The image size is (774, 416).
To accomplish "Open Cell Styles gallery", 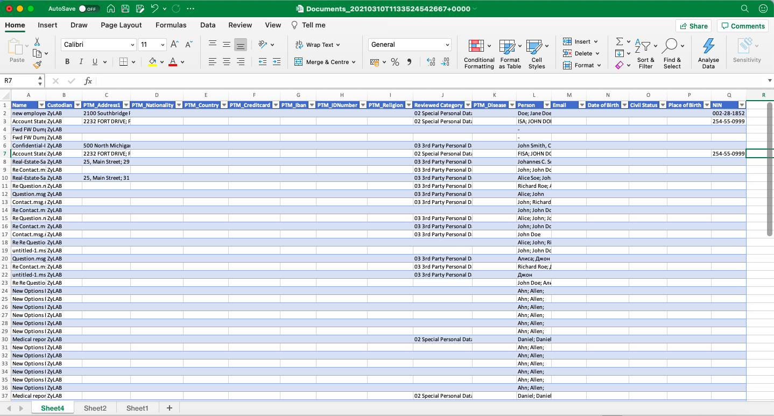I will pos(537,54).
